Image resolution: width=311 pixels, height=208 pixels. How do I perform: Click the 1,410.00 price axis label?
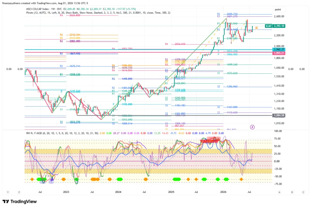pos(279,86)
